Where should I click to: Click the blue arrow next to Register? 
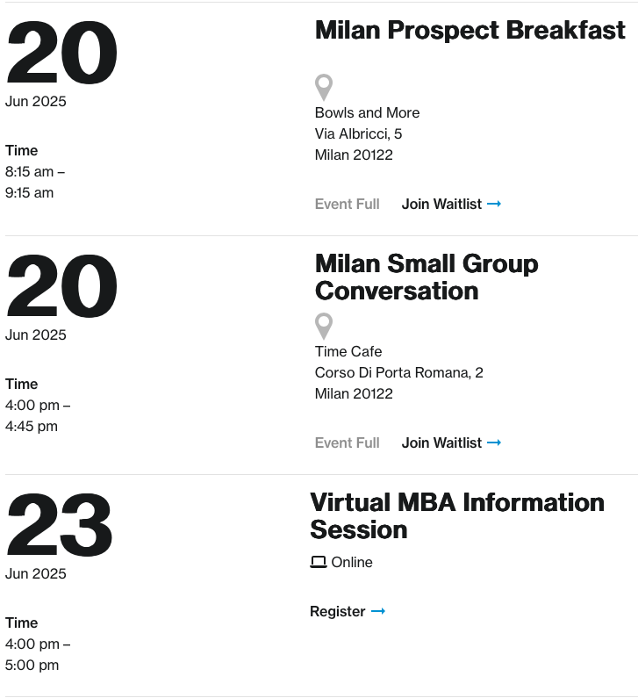[377, 611]
